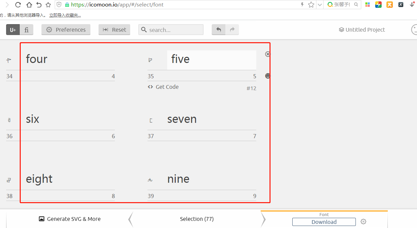Reload the page with the browser refresh icon
This screenshot has width=417, height=228.
(x=18, y=5)
